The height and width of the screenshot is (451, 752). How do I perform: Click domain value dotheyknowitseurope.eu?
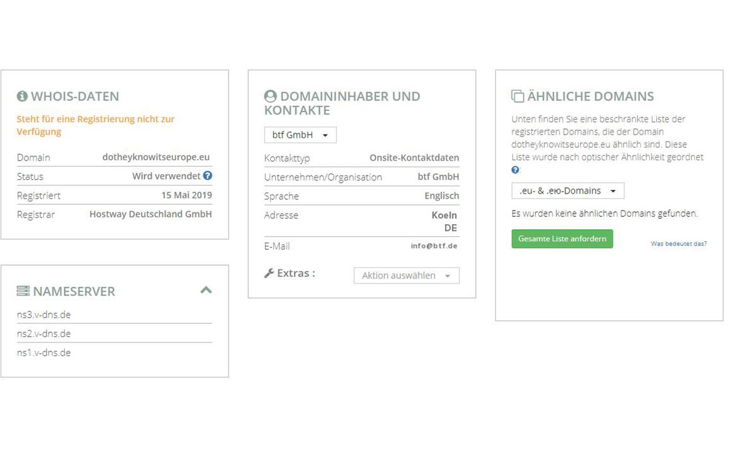tap(156, 157)
